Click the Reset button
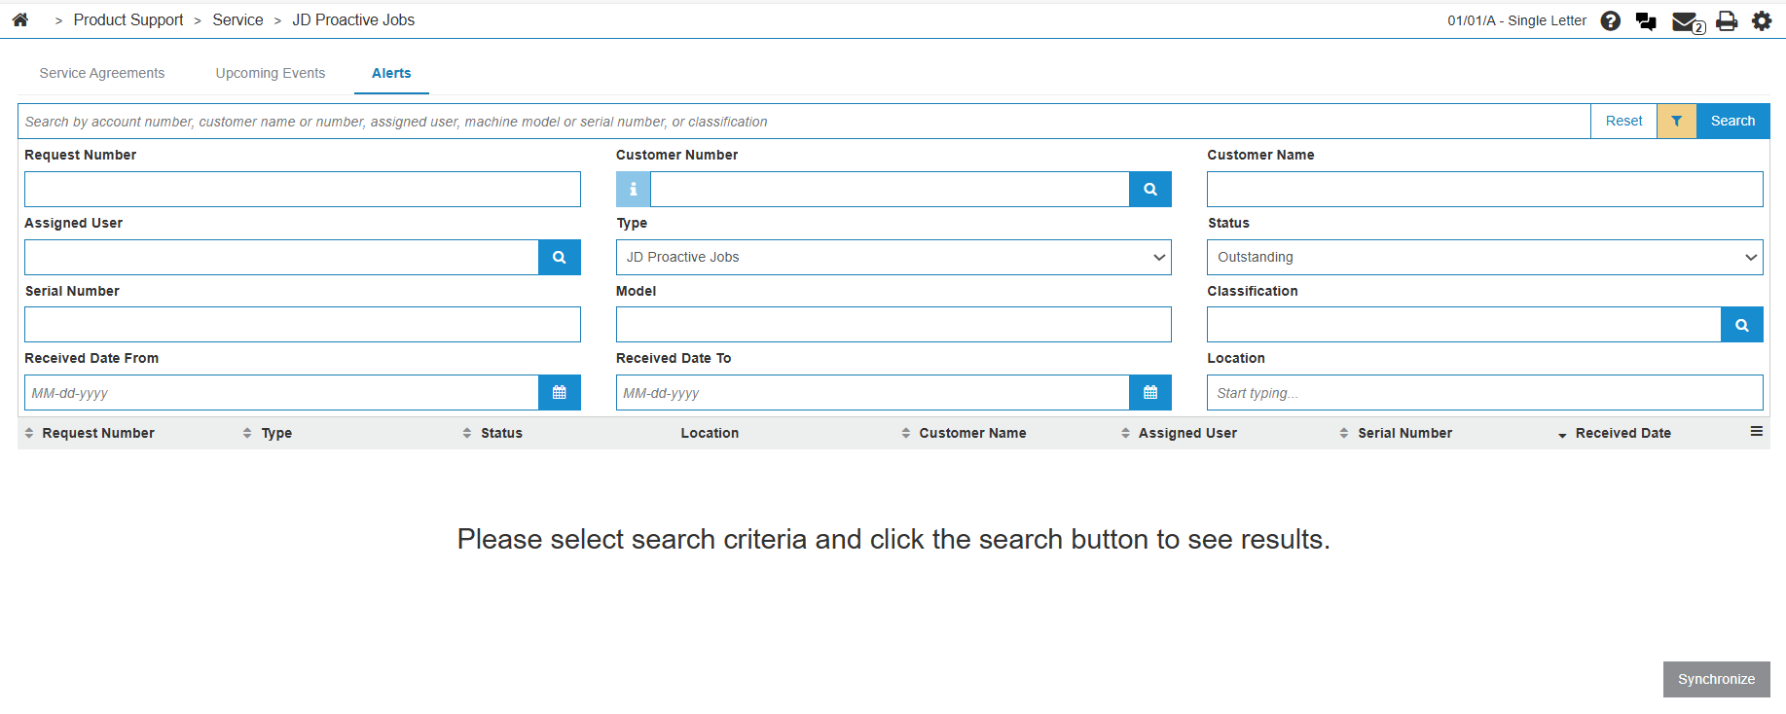Screen dimensions: 1786x714 [x=1623, y=121]
